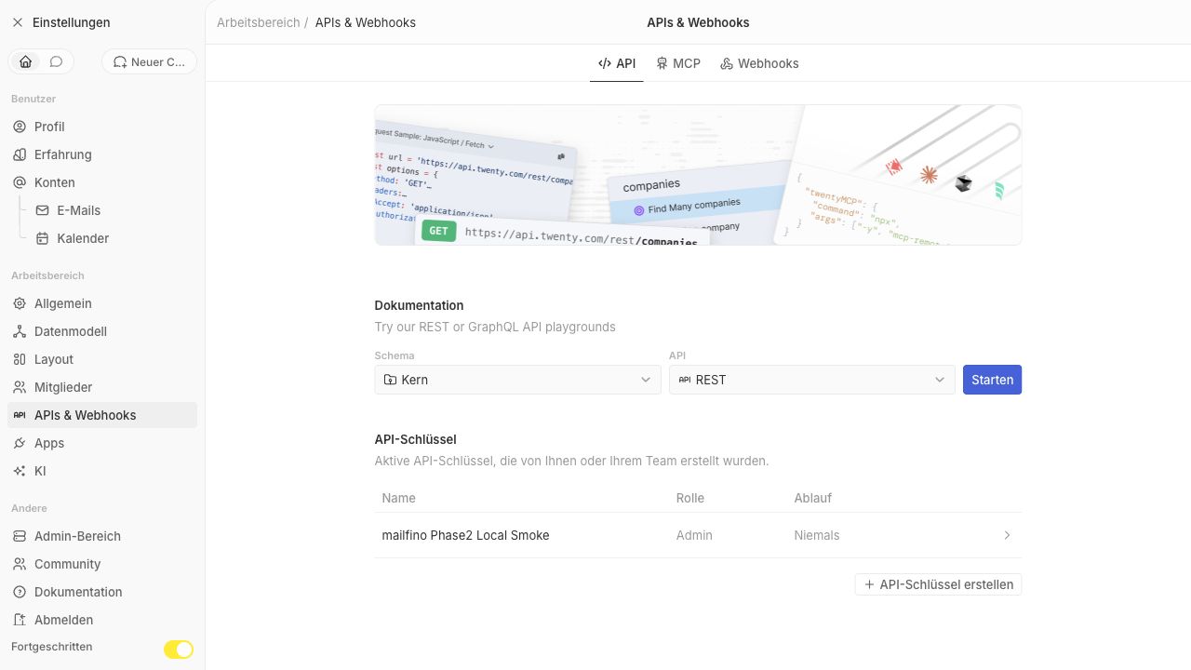Click Arbeitsbereich in breadcrumb
This screenshot has height=670, width=1191.
[x=259, y=22]
